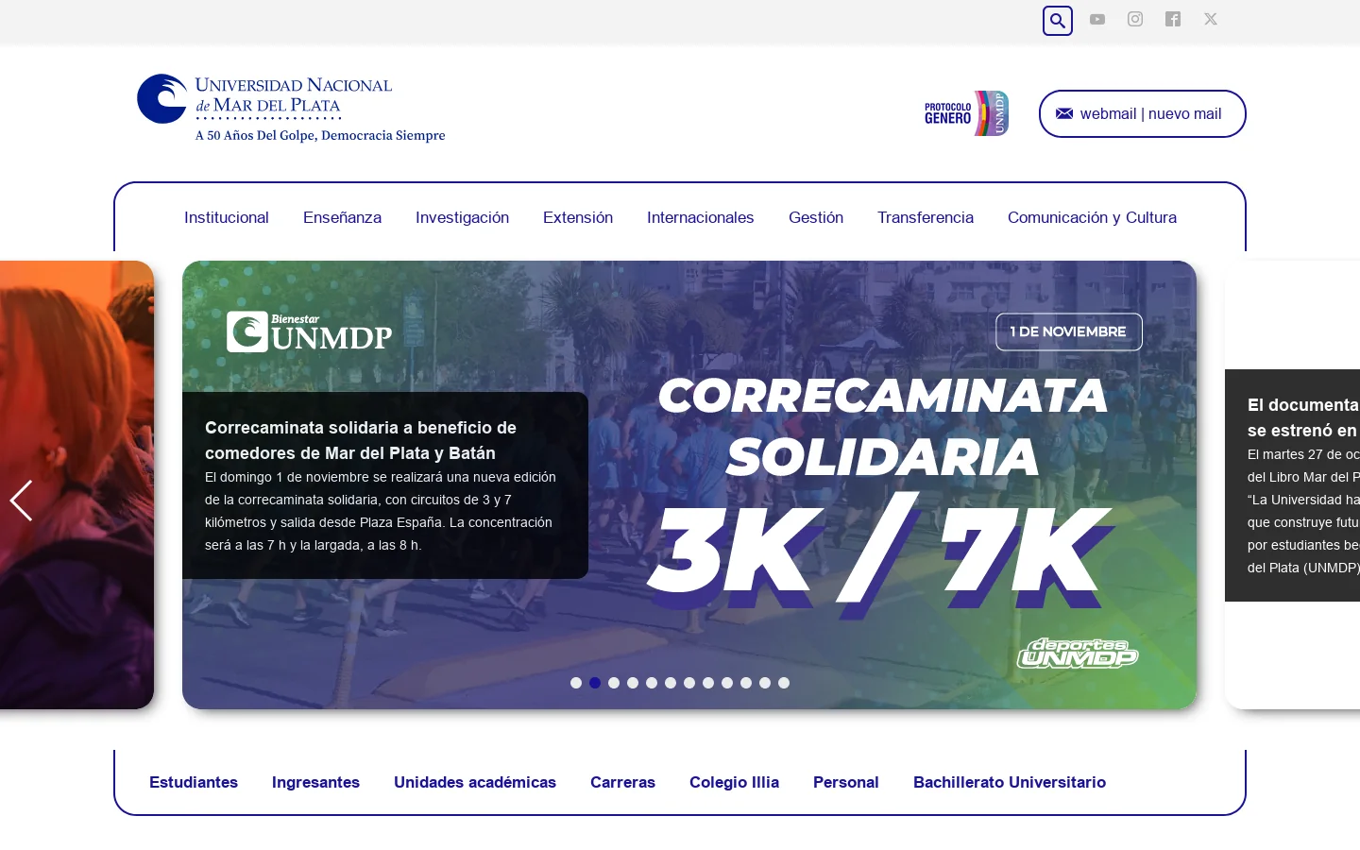
Task: Open the Protocolo Género badge
Action: (x=966, y=113)
